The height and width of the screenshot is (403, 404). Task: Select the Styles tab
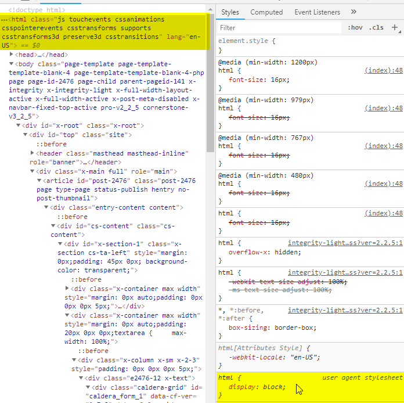tap(230, 12)
